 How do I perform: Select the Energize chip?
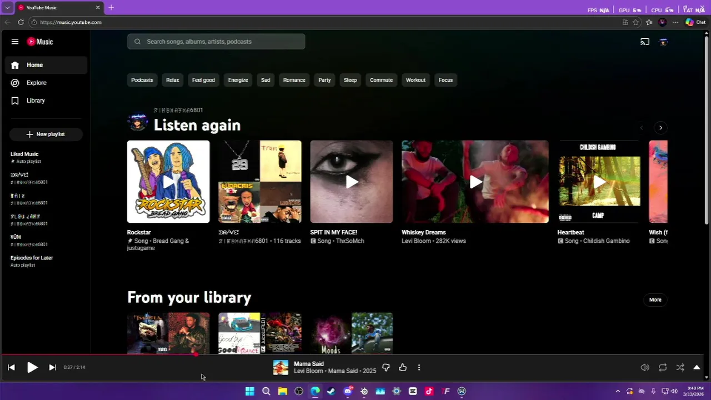coord(238,80)
